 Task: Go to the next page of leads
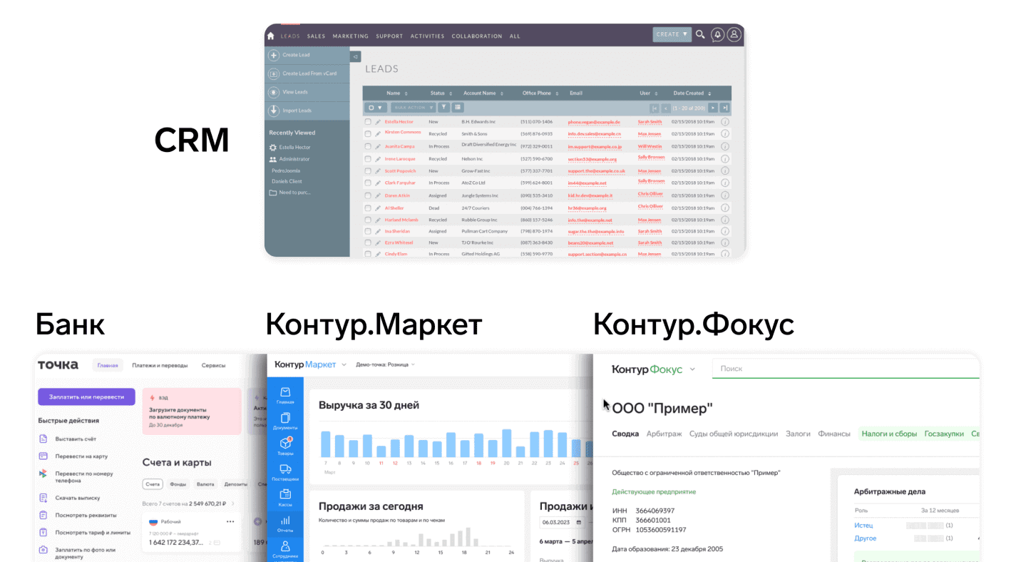coord(712,108)
